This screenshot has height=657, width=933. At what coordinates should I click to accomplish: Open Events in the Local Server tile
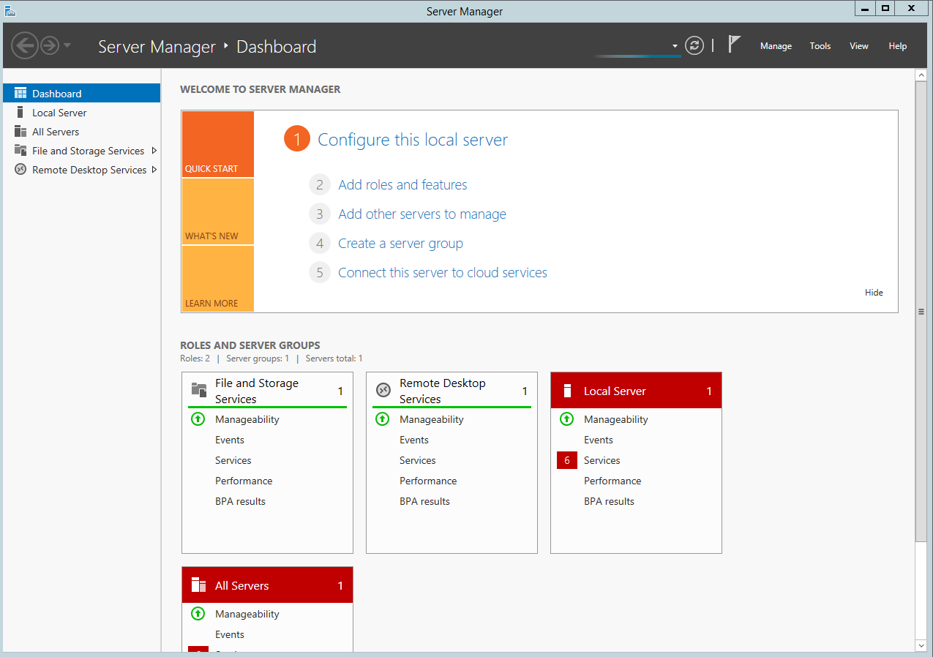coord(599,440)
